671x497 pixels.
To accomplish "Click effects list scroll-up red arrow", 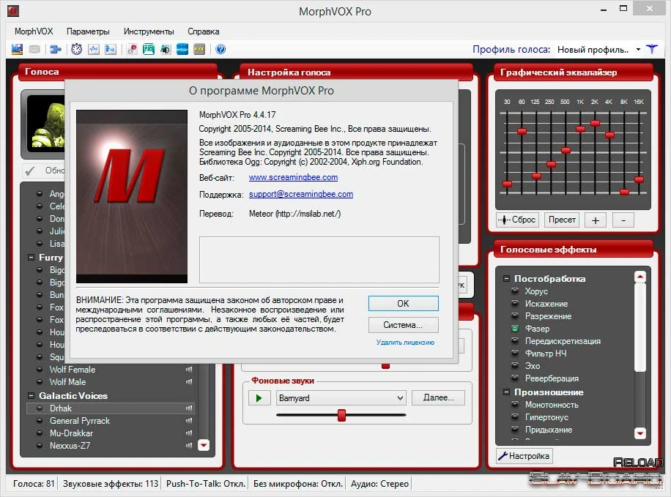I will (x=640, y=277).
